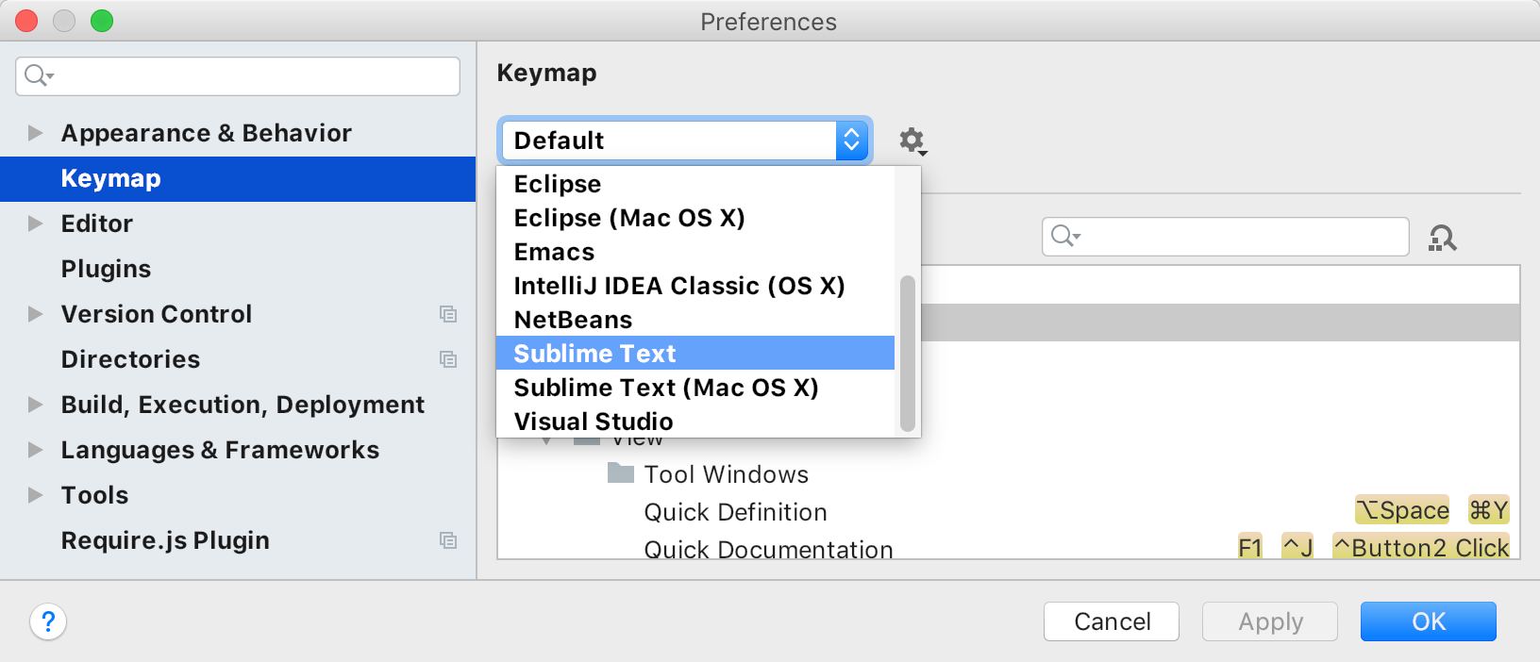Choose Eclipse (Mac OS X) keymap

(x=695, y=218)
